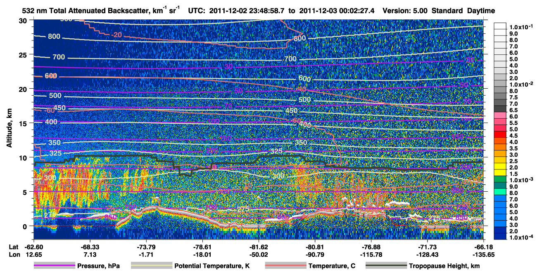This screenshot has width=537, height=275.
Task: Click the 'Lat' row label
Action: coord(14,247)
